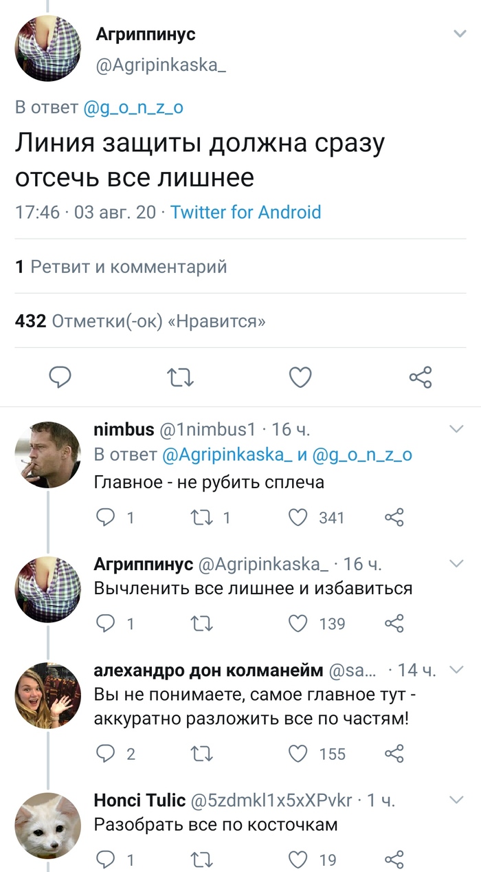Open the nimbus profile avatar
481x872 pixels.
[x=48, y=455]
